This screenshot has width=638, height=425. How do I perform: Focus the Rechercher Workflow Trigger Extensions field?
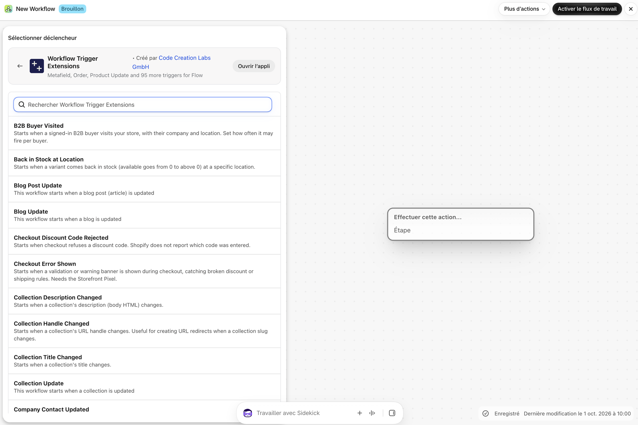pyautogui.click(x=143, y=105)
